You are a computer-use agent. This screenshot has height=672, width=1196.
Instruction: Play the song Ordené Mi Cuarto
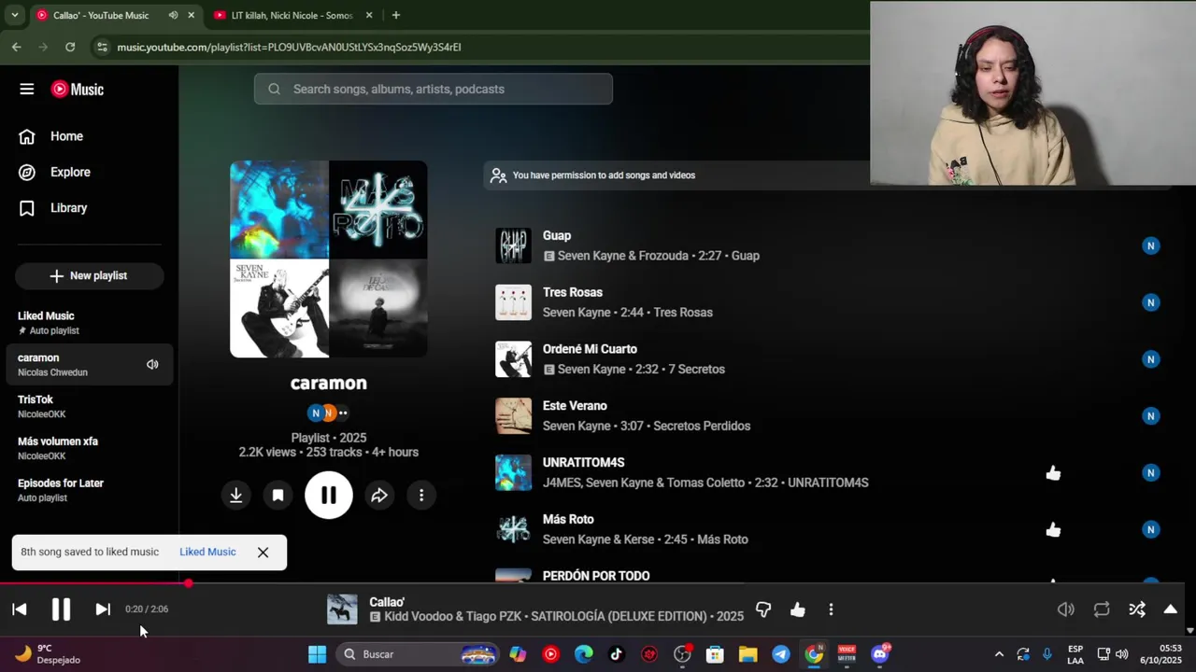pyautogui.click(x=590, y=349)
